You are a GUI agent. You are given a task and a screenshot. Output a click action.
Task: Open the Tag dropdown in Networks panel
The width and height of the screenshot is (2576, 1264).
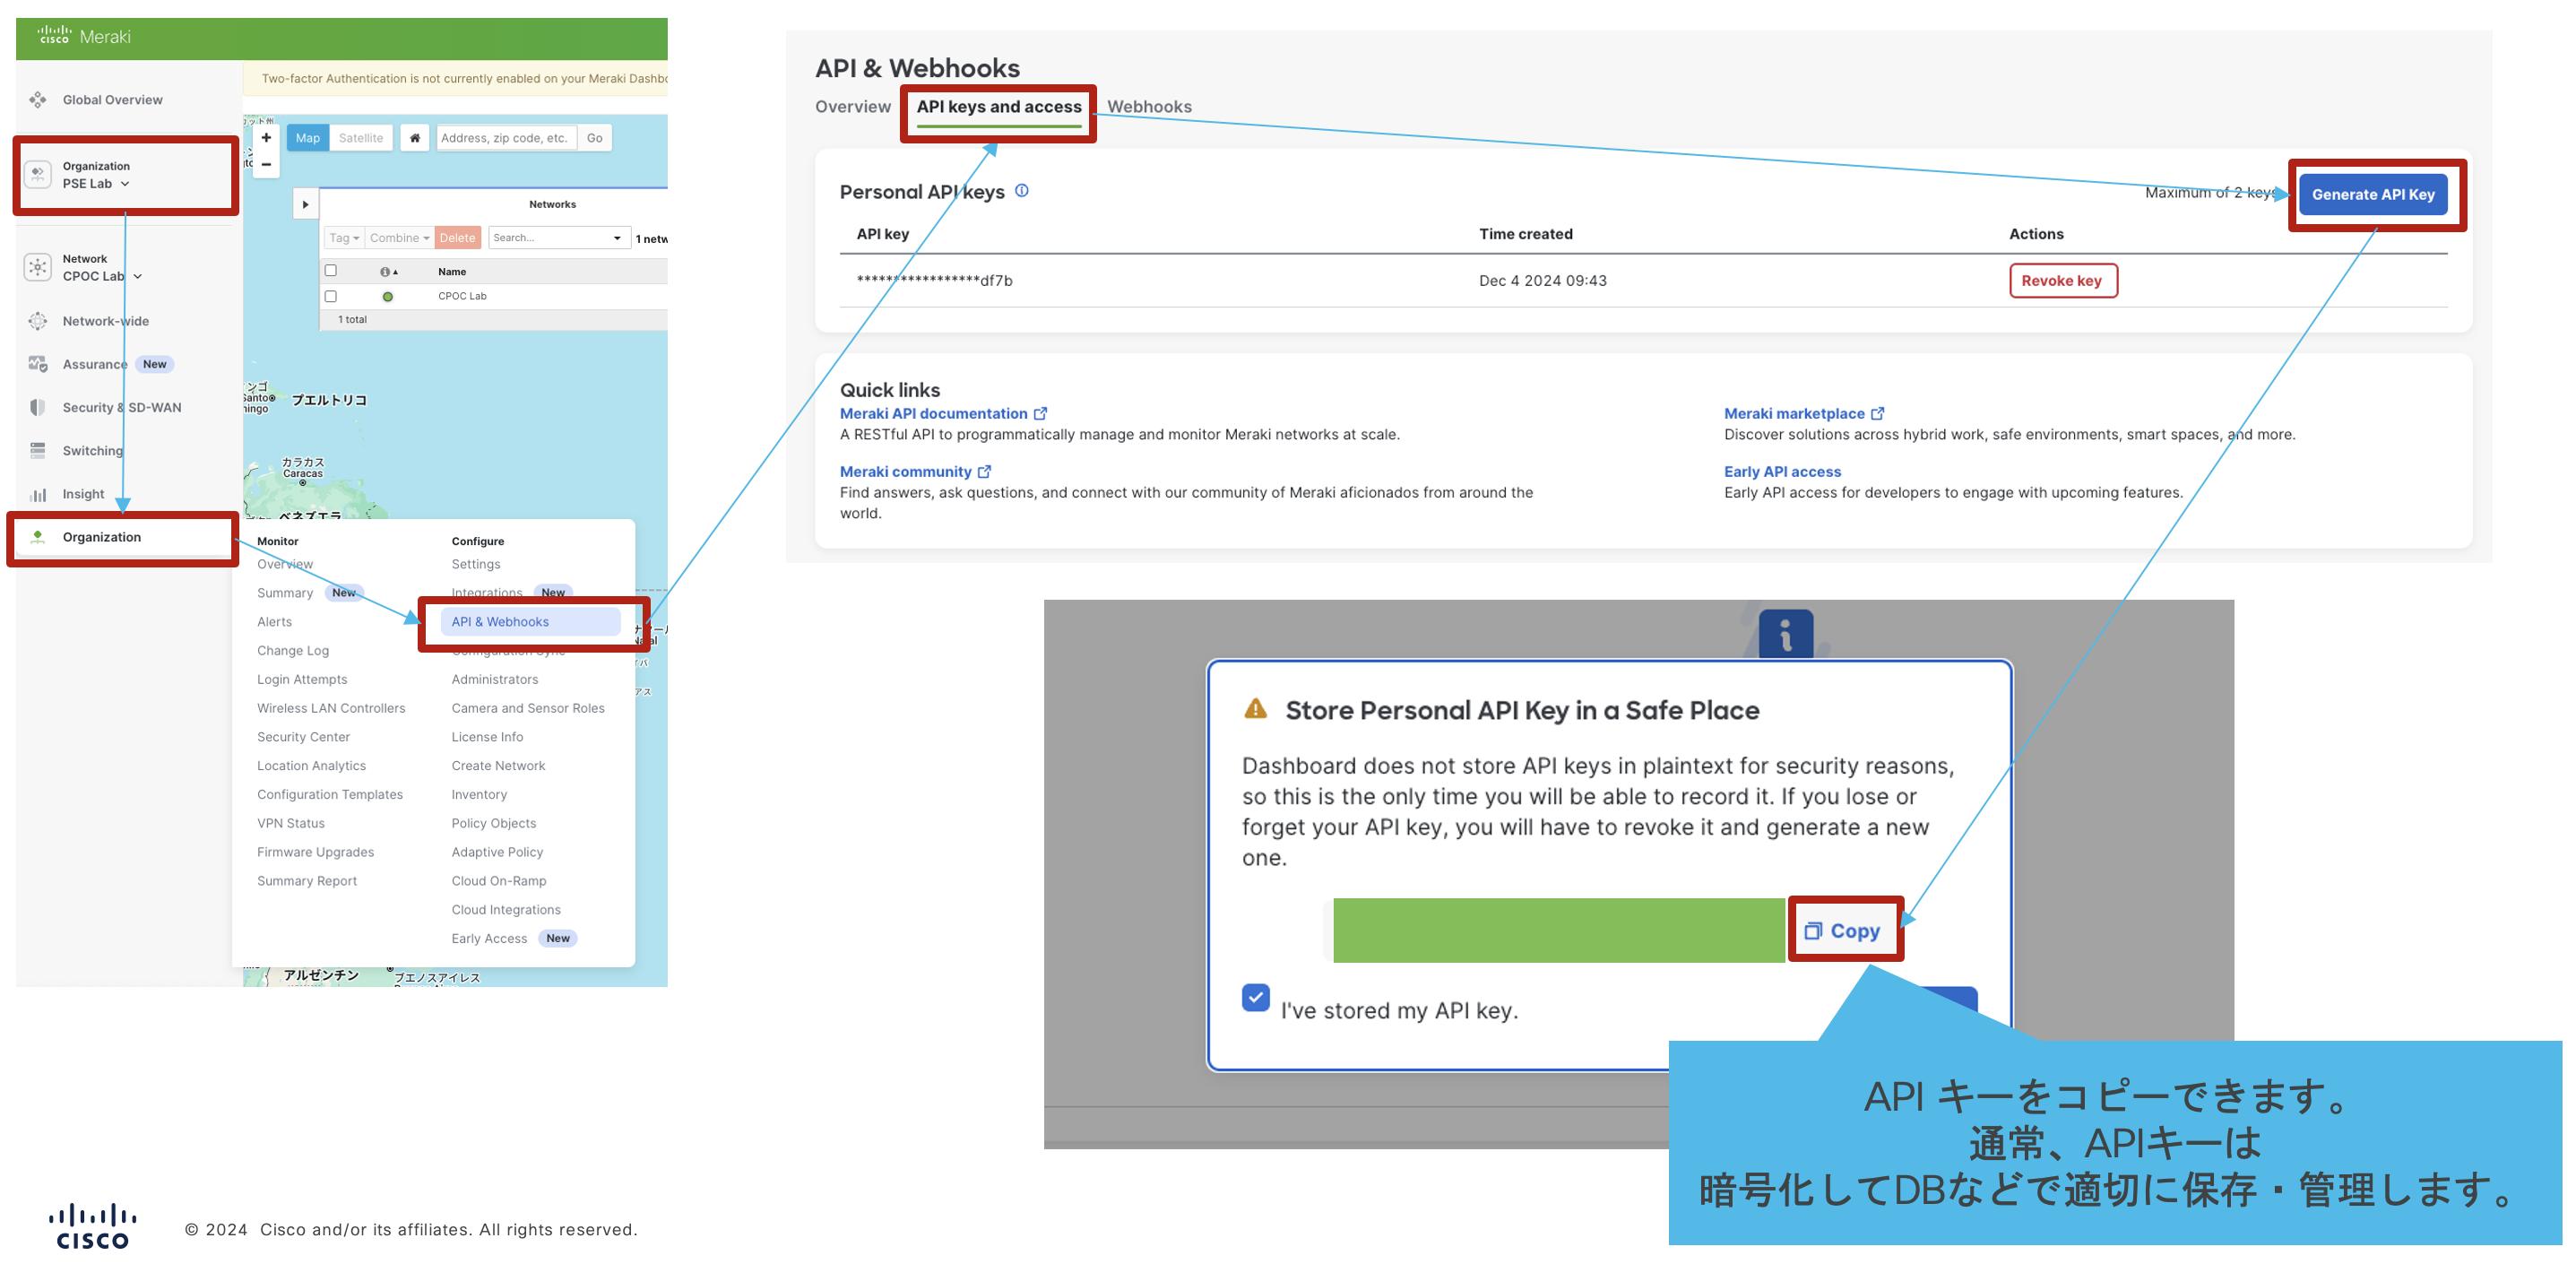(x=344, y=238)
